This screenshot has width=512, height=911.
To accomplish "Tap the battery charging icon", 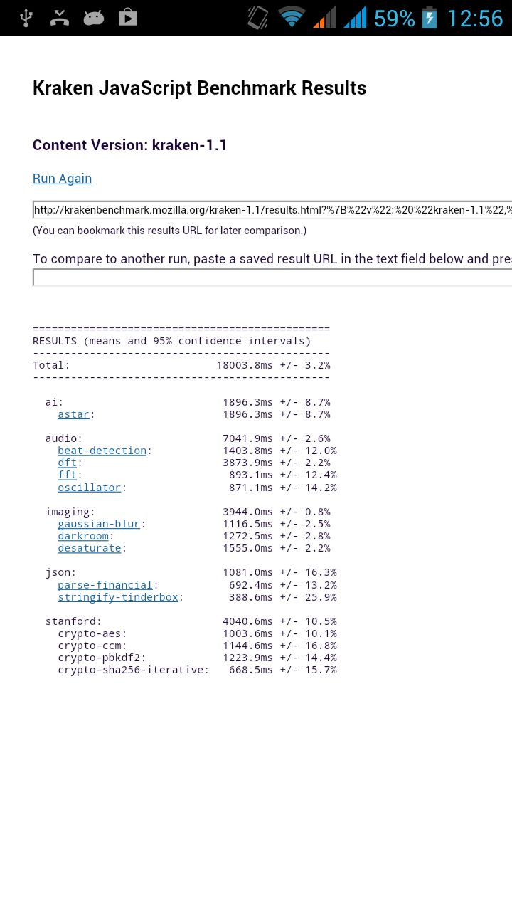I will click(430, 18).
